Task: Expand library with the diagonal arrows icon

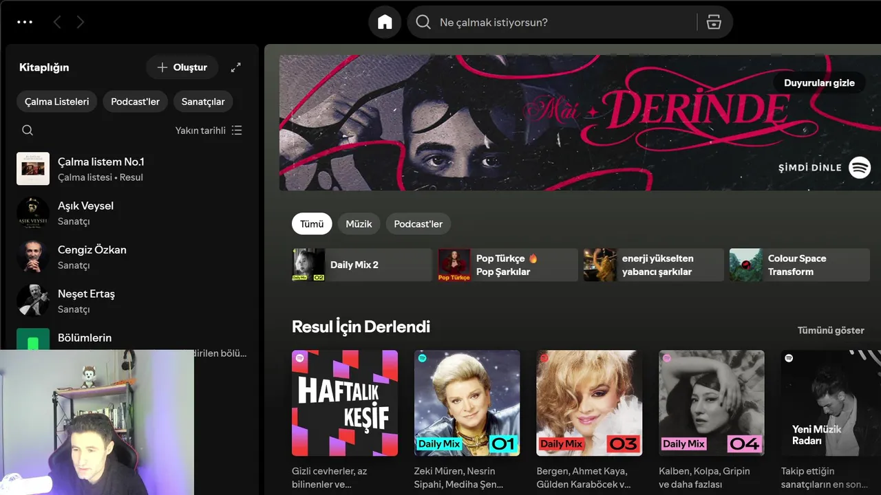Action: tap(235, 67)
